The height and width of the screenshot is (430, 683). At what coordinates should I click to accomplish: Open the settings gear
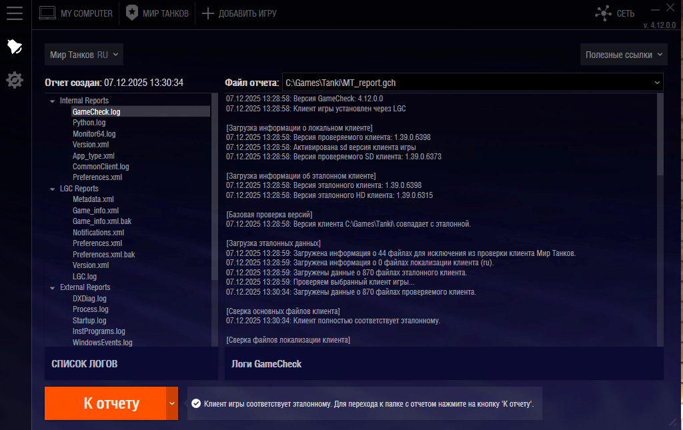coord(15,80)
